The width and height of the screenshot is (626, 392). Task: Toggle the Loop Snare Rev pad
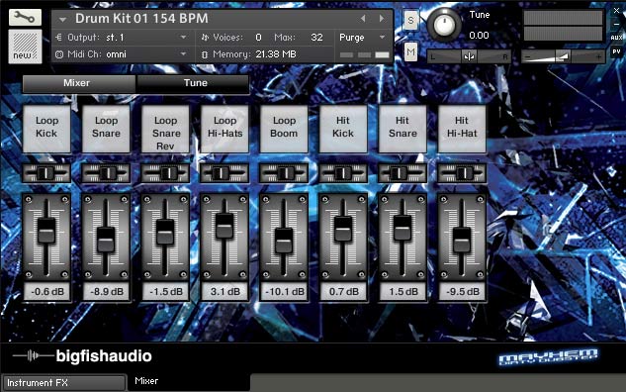pos(165,129)
